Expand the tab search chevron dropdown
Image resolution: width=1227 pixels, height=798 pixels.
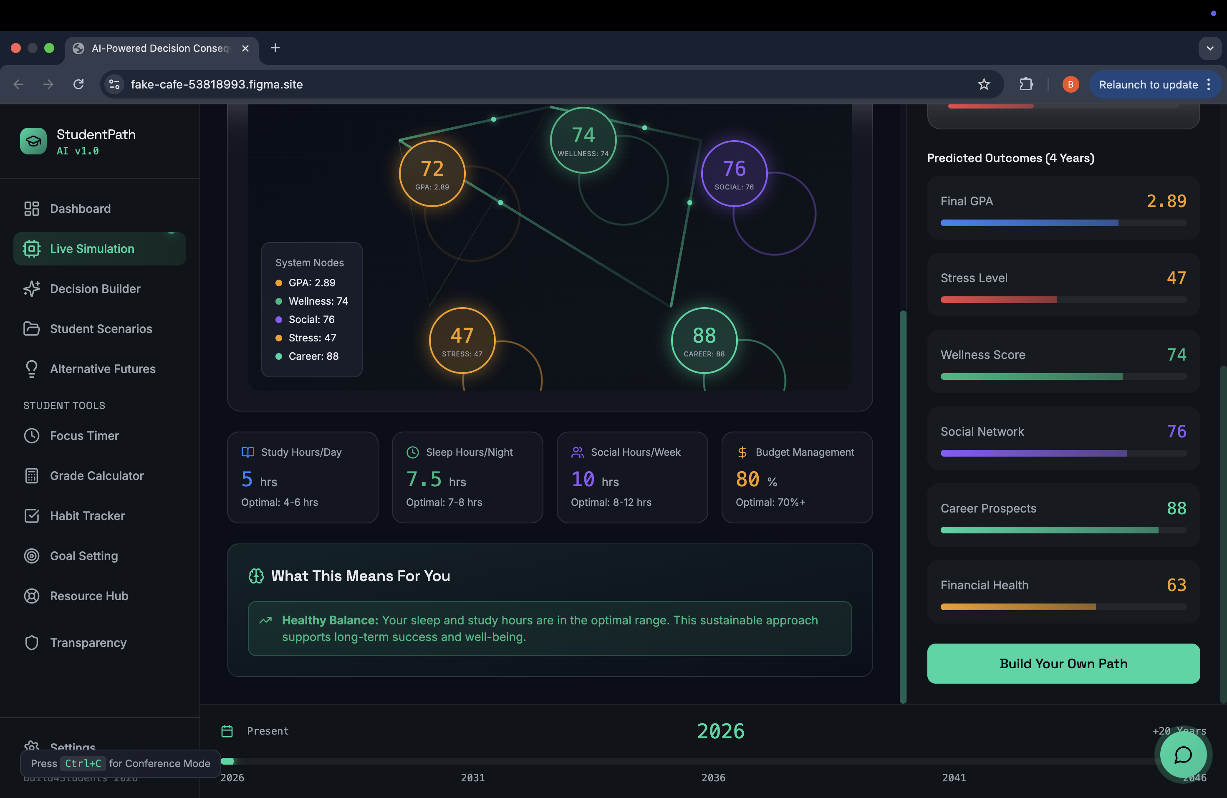tap(1209, 48)
